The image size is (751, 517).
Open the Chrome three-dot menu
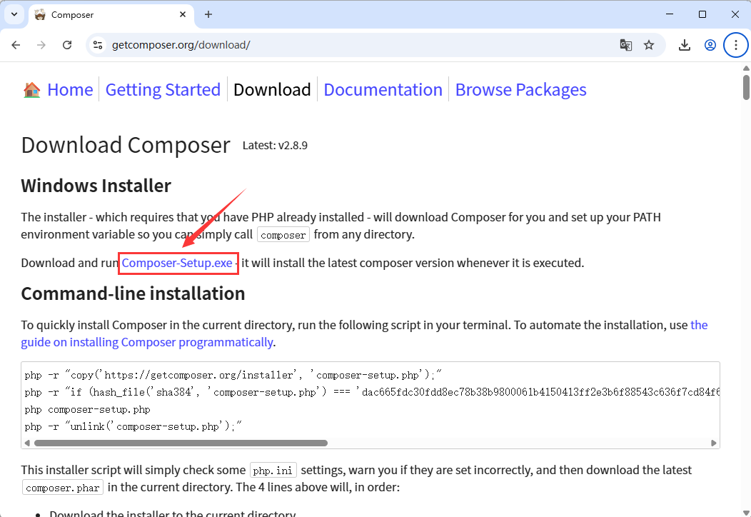pos(736,45)
